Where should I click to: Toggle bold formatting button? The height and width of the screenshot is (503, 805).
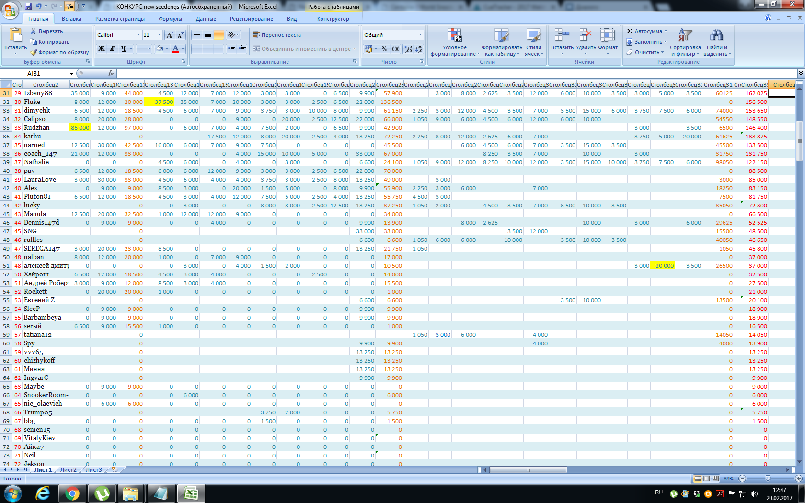click(x=102, y=49)
